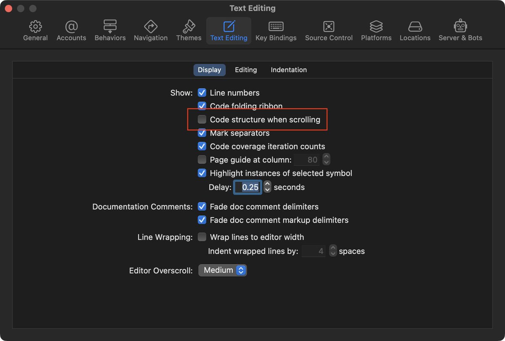Viewport: 505px width, 341px height.
Task: Toggle Code coverage iteration counts
Action: point(202,147)
